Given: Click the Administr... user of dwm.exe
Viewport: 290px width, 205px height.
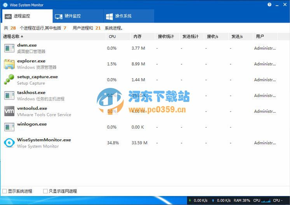Looking at the screenshot, I should click(x=265, y=48).
